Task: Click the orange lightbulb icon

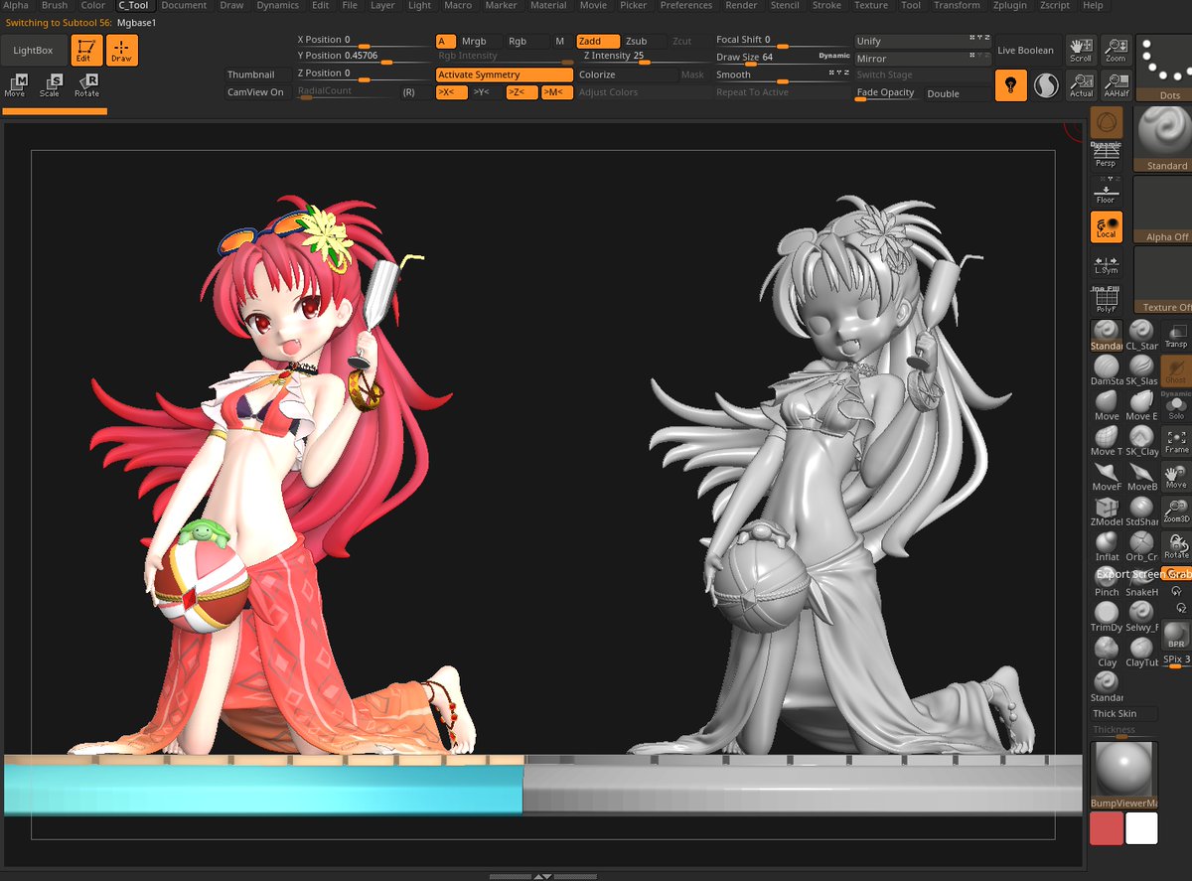Action: (1011, 85)
